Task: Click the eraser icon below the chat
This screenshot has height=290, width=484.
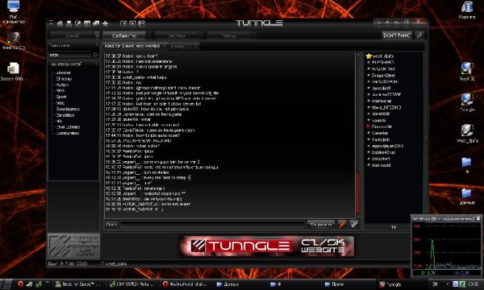Action: click(x=354, y=224)
